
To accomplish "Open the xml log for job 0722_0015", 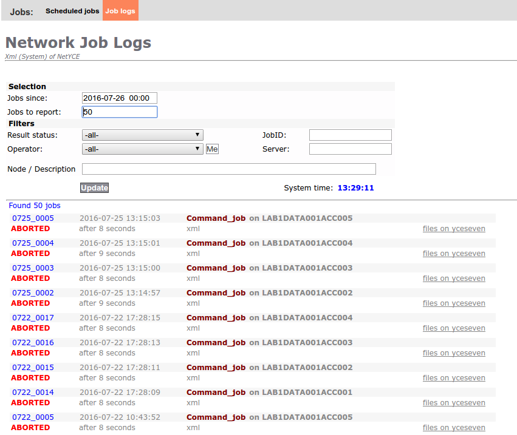I will coord(193,377).
